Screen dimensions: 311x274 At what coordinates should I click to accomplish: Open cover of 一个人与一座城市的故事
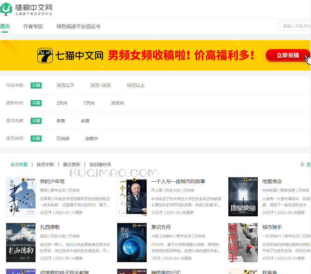coord(132,197)
